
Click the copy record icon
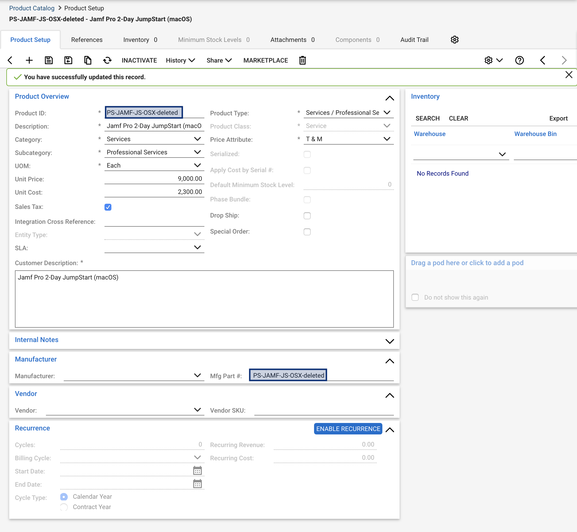(x=88, y=60)
